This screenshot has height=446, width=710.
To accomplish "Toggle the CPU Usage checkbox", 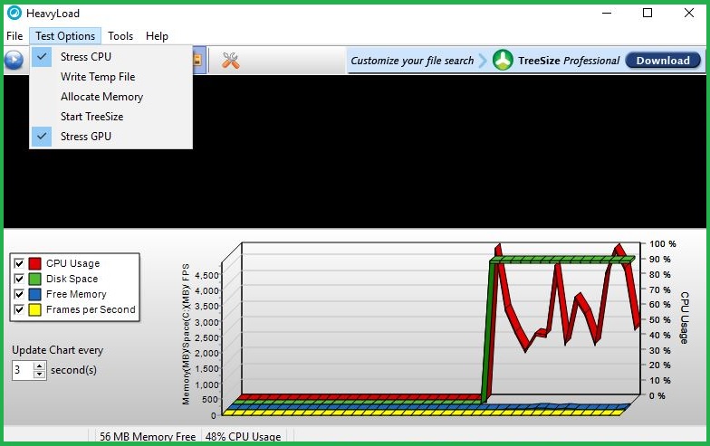I will point(19,263).
